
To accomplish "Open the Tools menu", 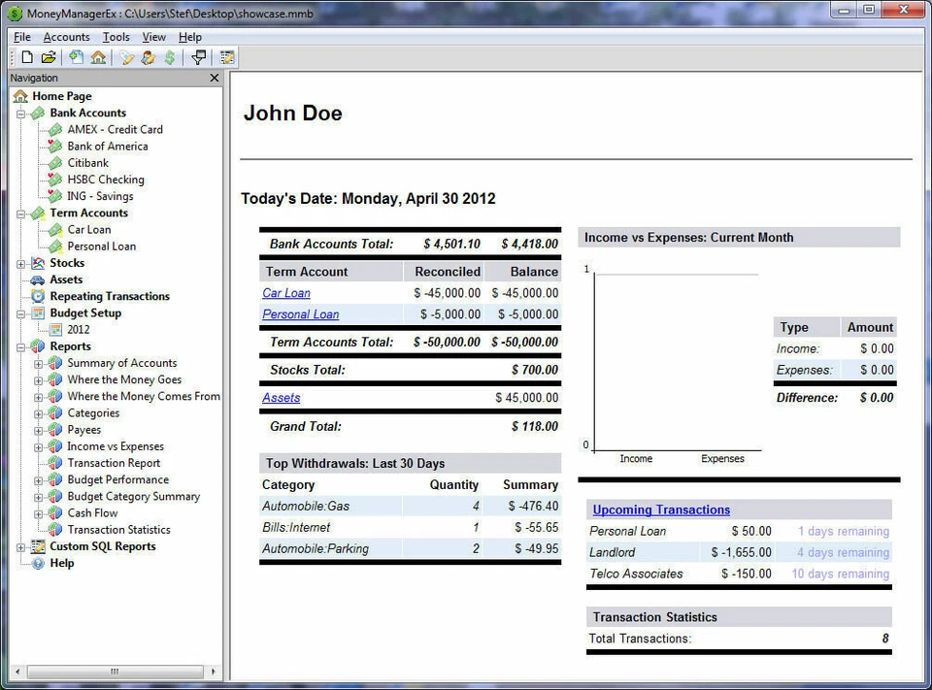I will click(x=116, y=37).
